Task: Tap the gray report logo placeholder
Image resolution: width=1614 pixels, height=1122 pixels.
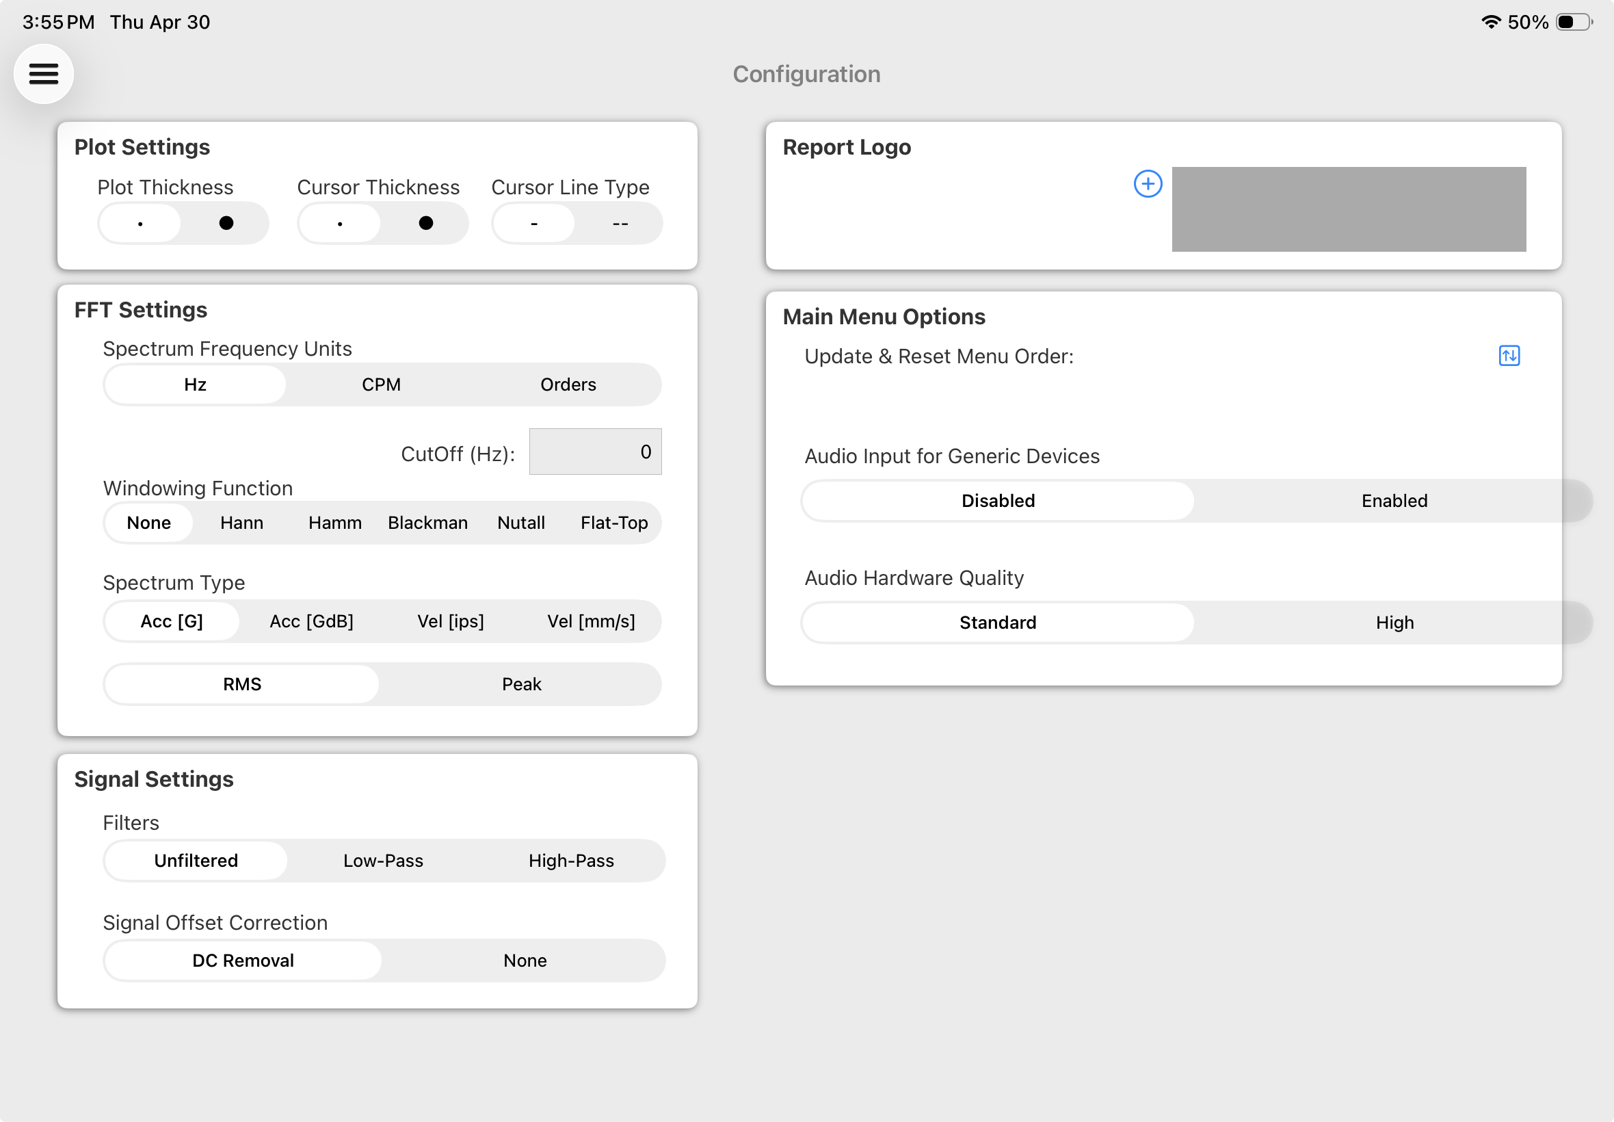Action: tap(1349, 209)
